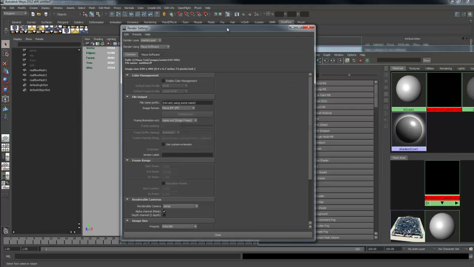This screenshot has width=474, height=267.
Task: Switch to single perspective view layout icon
Action: (x=6, y=138)
